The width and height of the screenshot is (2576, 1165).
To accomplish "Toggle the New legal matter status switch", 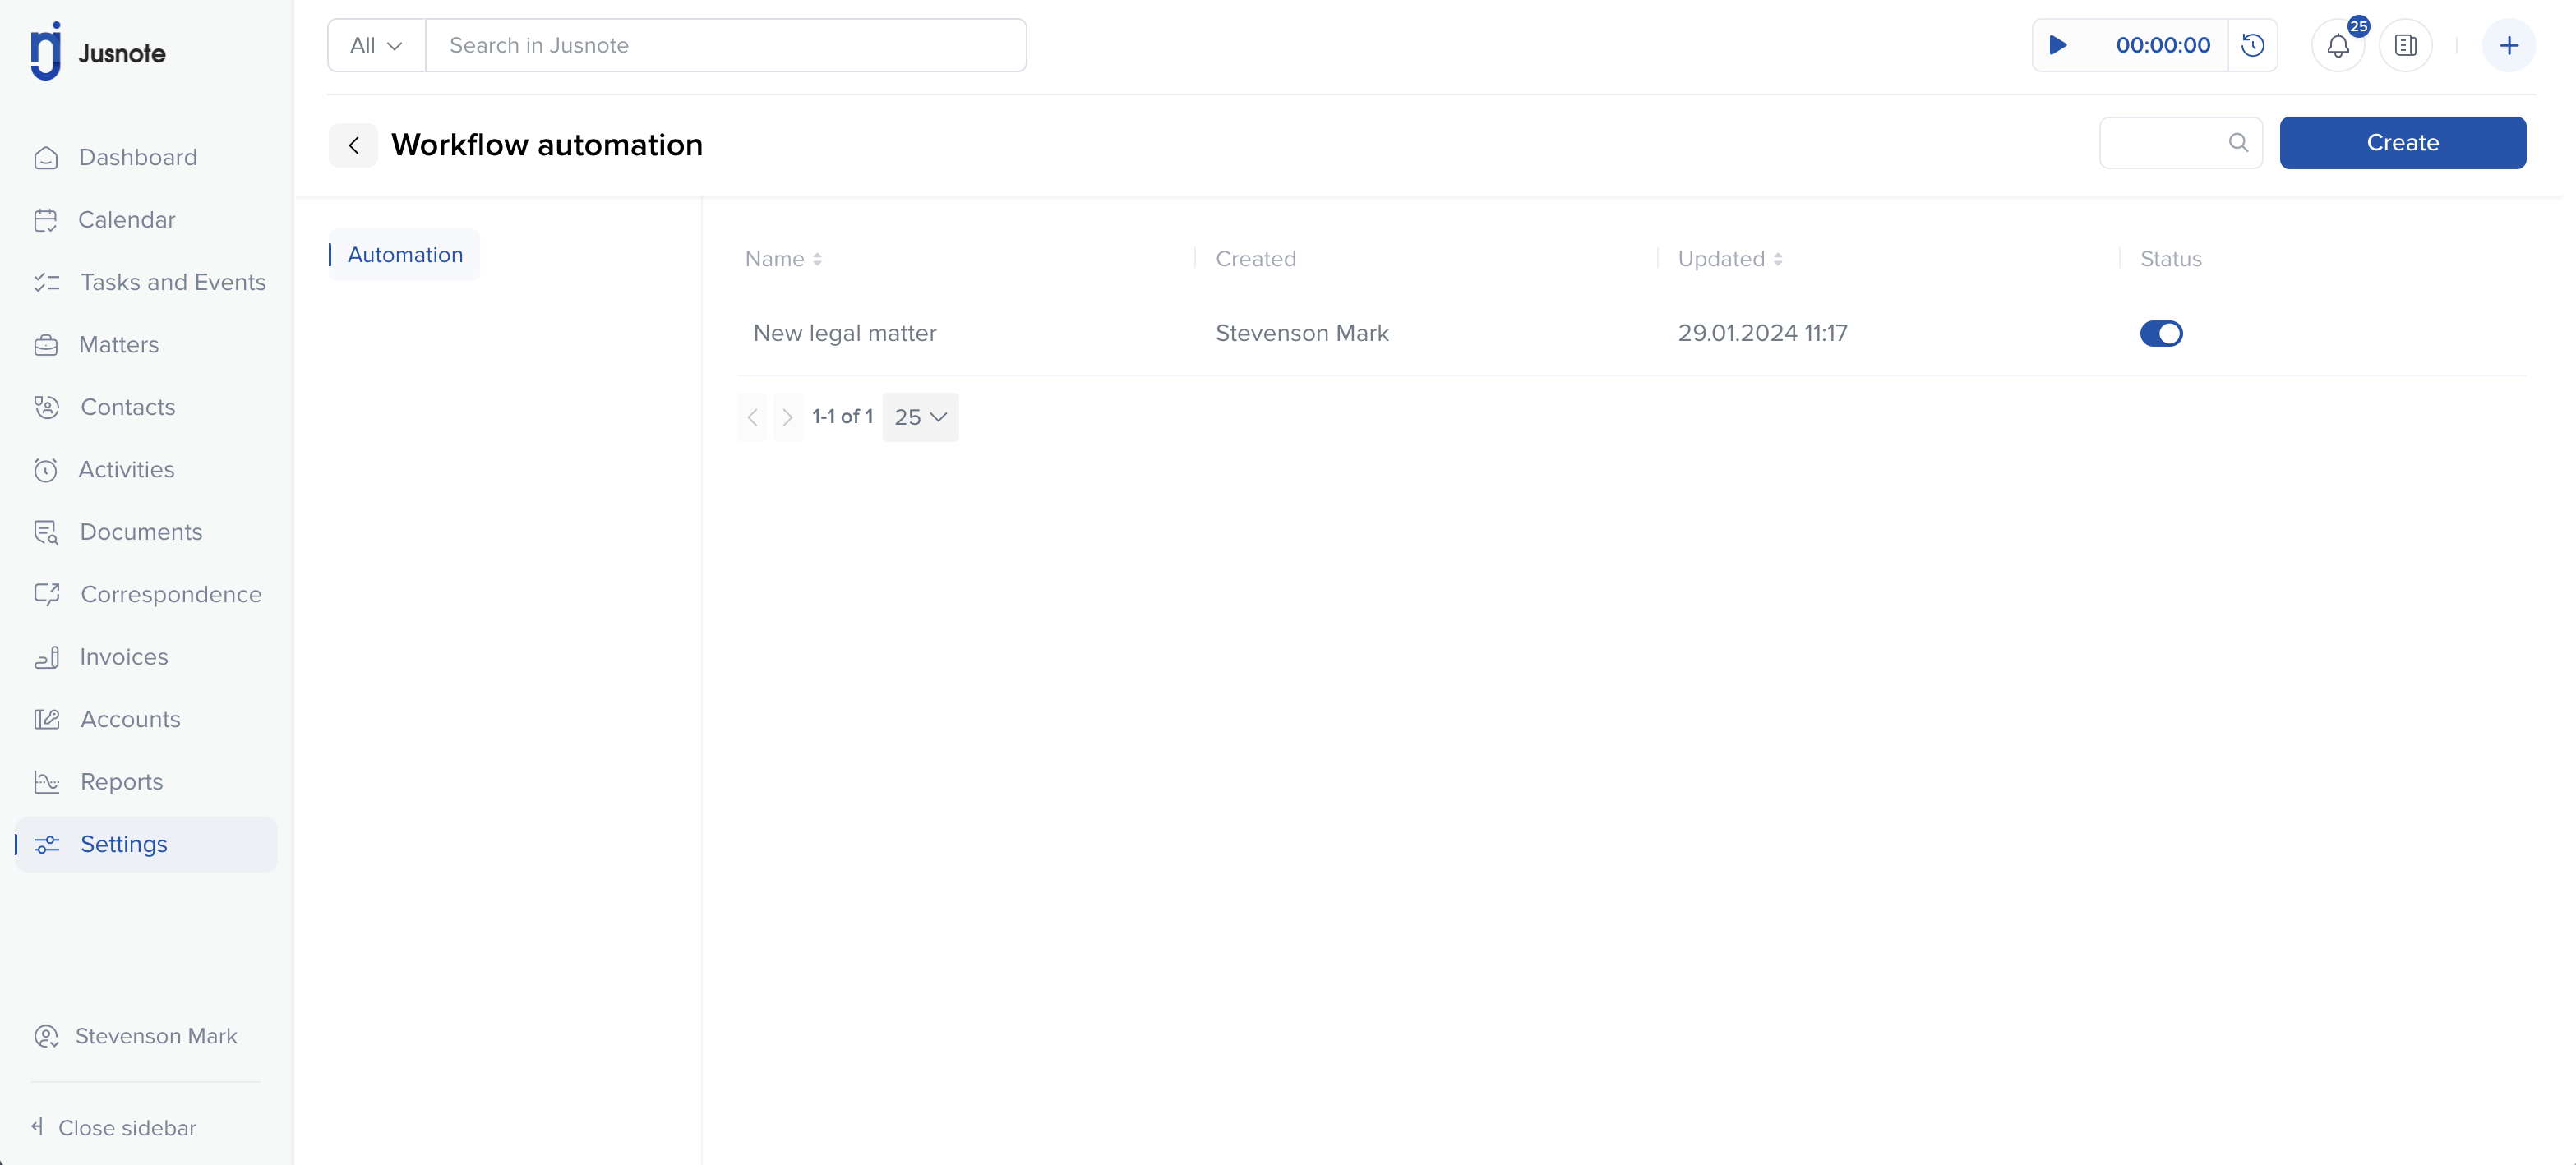I will [x=2160, y=334].
